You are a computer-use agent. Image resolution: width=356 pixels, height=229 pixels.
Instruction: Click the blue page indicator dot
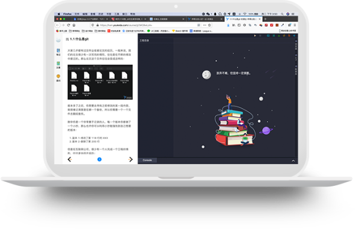tap(99, 159)
